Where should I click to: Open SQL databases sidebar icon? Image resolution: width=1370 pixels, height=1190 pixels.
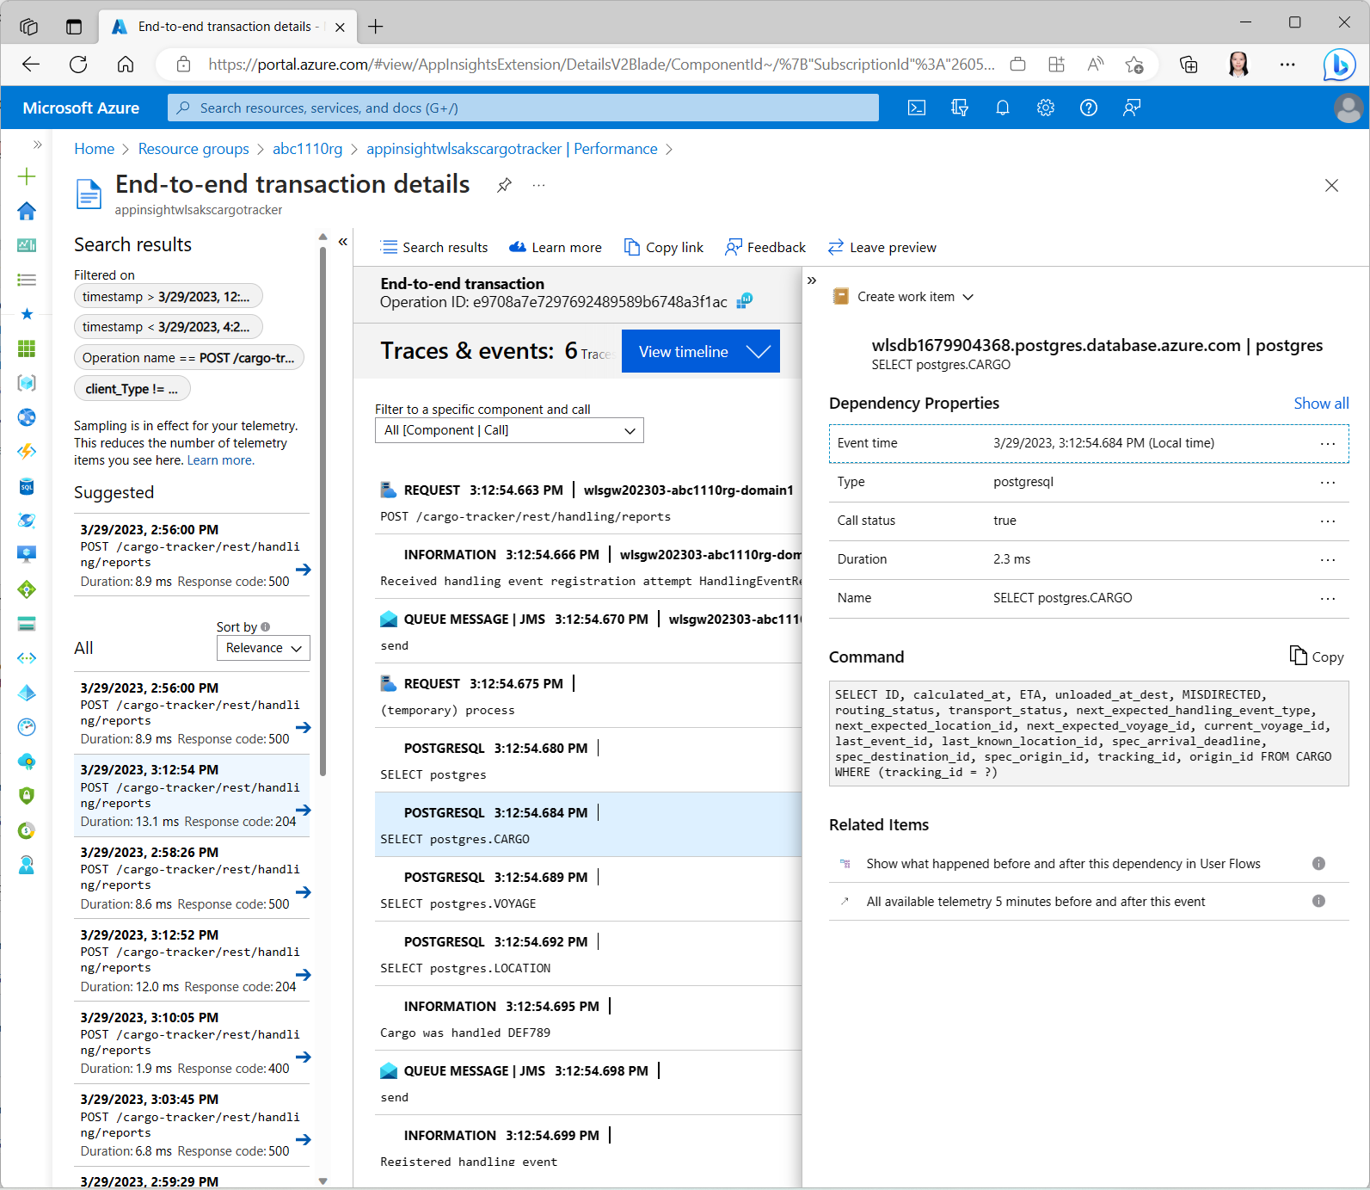point(27,486)
